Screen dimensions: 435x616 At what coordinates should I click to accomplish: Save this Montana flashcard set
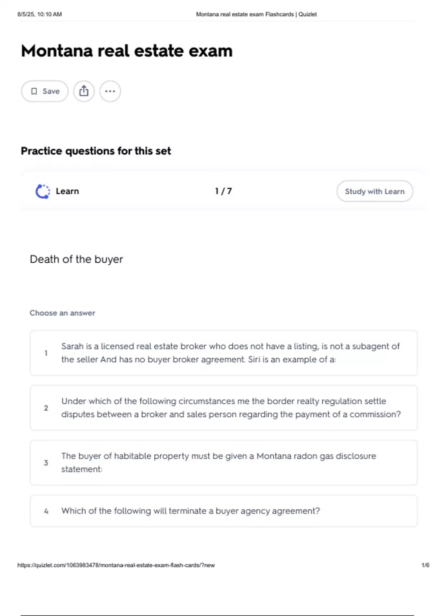point(45,91)
